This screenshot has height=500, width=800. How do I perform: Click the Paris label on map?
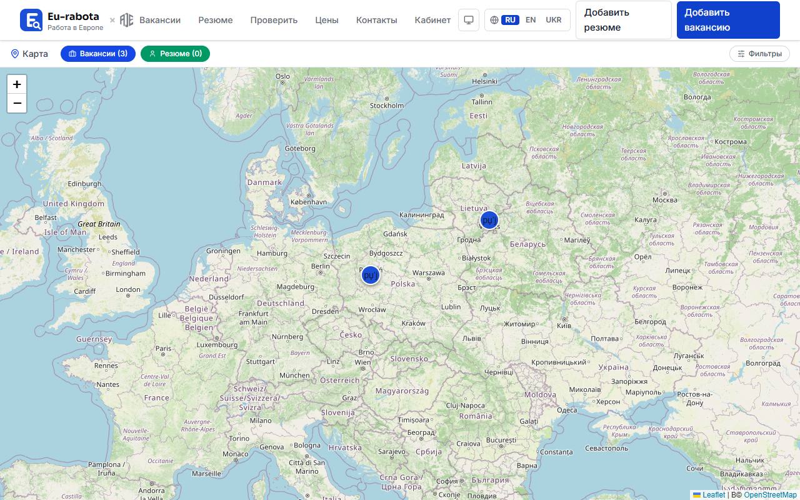tap(163, 349)
